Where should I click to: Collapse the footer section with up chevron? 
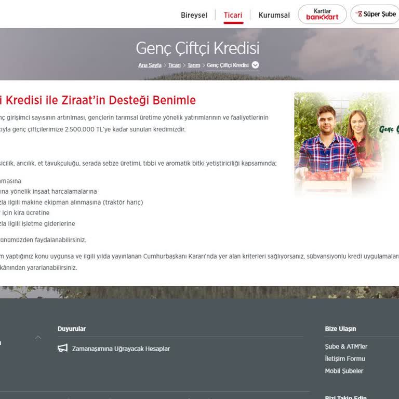(x=38, y=338)
